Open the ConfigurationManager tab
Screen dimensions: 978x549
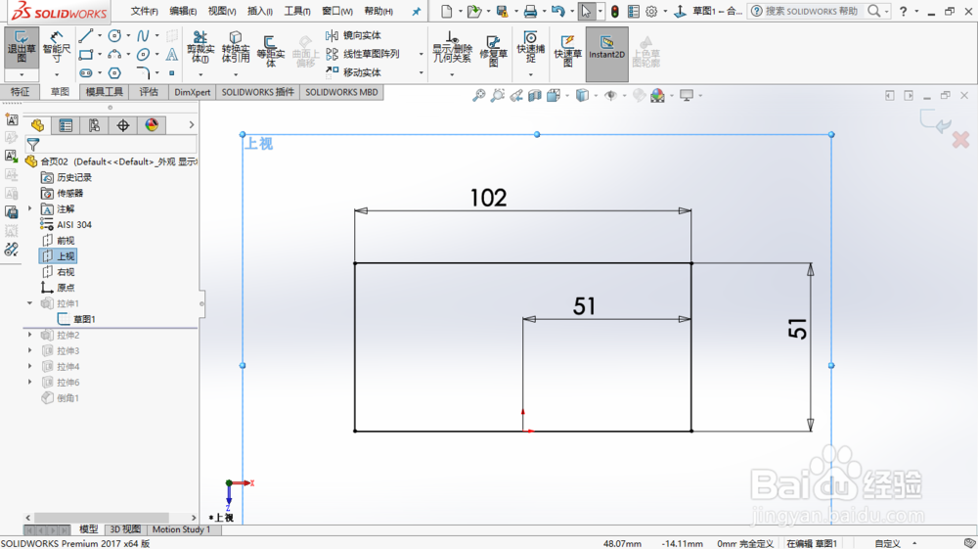click(x=94, y=125)
